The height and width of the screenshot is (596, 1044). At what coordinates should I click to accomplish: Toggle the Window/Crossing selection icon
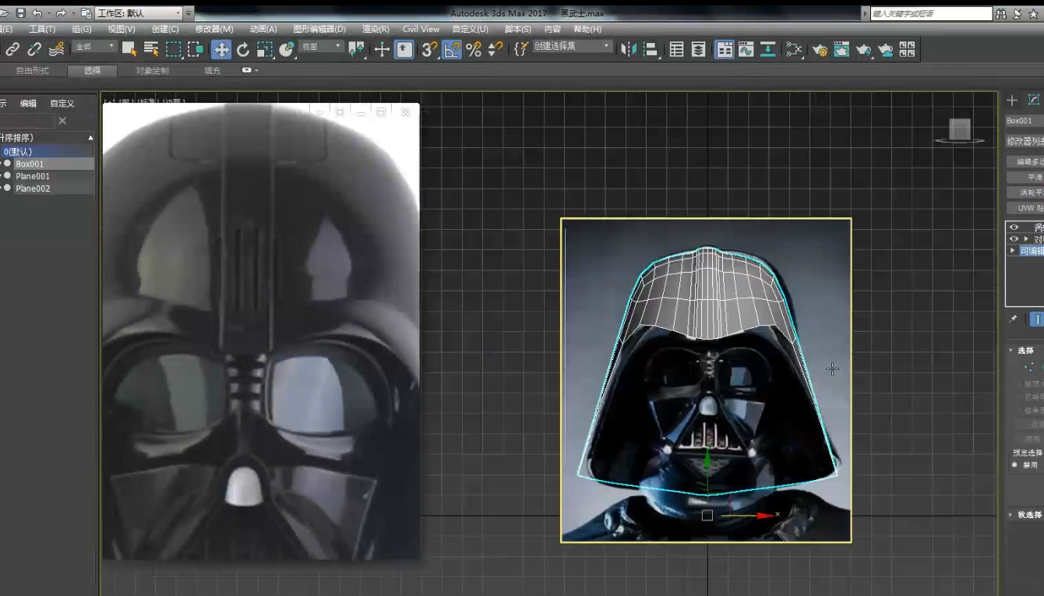click(195, 49)
